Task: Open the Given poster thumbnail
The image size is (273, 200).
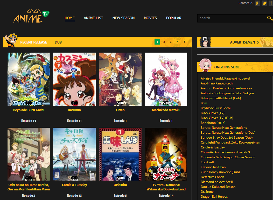Action: coord(120,79)
